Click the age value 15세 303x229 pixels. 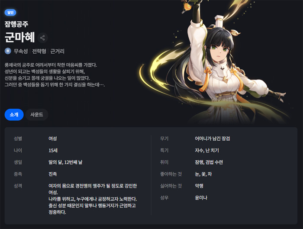[53, 150]
